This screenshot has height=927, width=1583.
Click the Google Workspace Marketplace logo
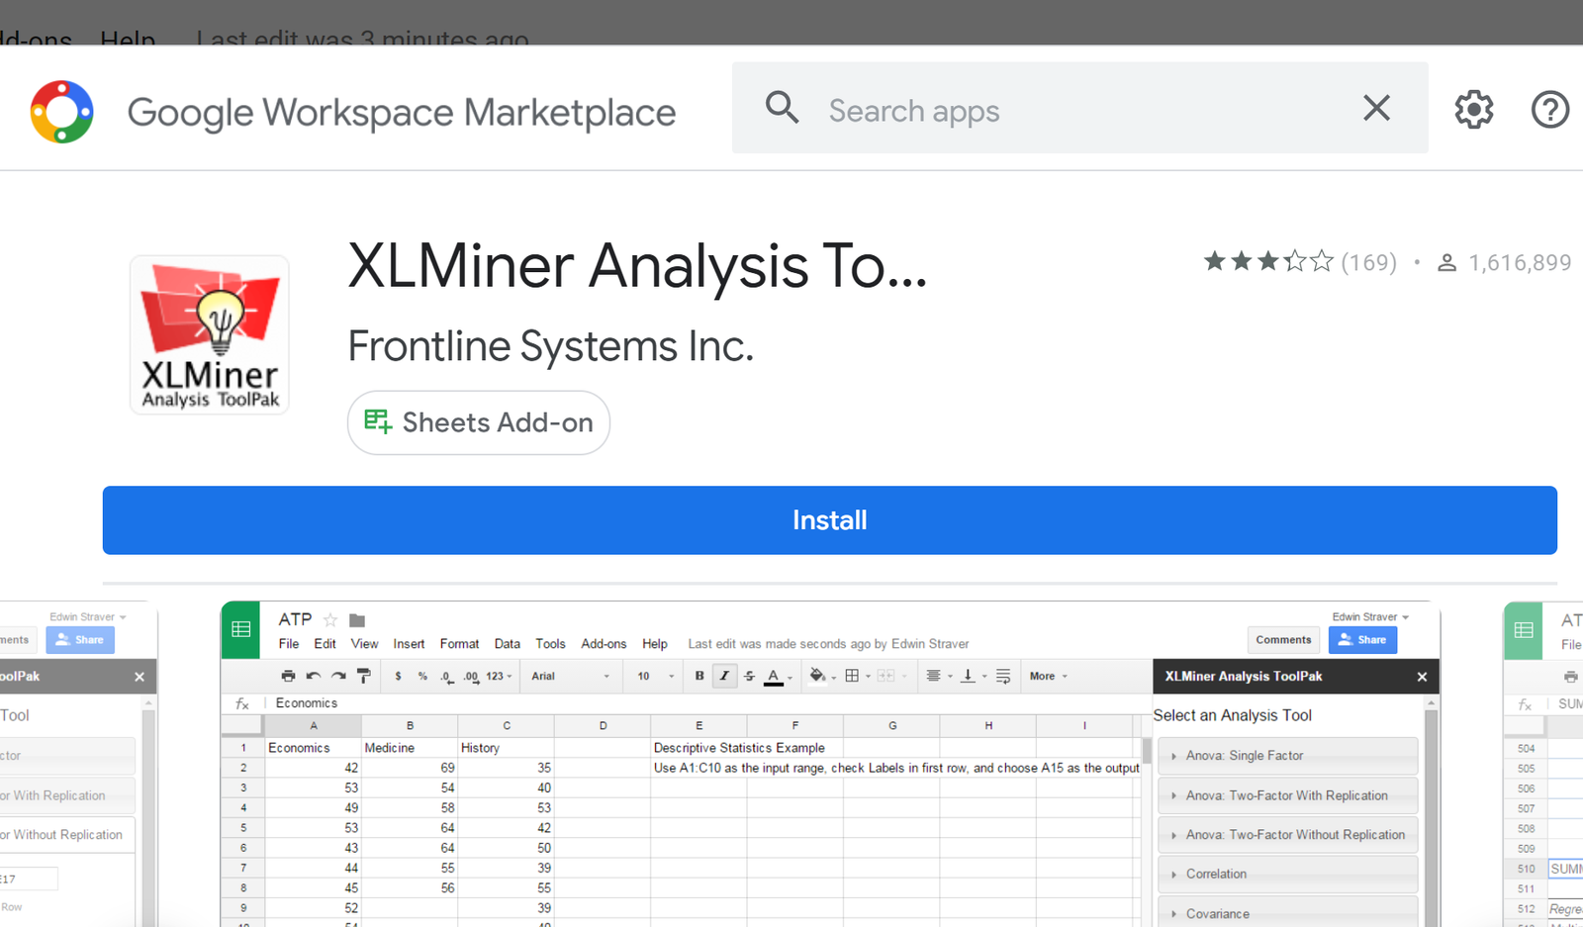[62, 112]
